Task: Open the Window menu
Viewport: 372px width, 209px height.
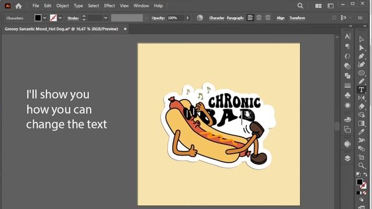Action: pyautogui.click(x=141, y=6)
